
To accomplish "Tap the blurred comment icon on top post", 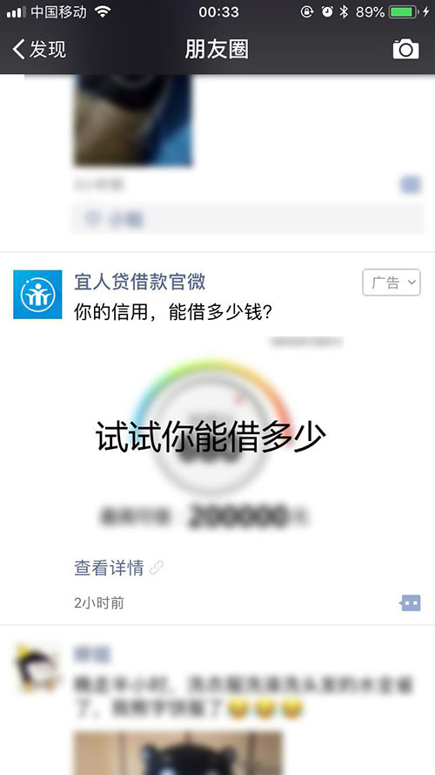I will pos(411,185).
